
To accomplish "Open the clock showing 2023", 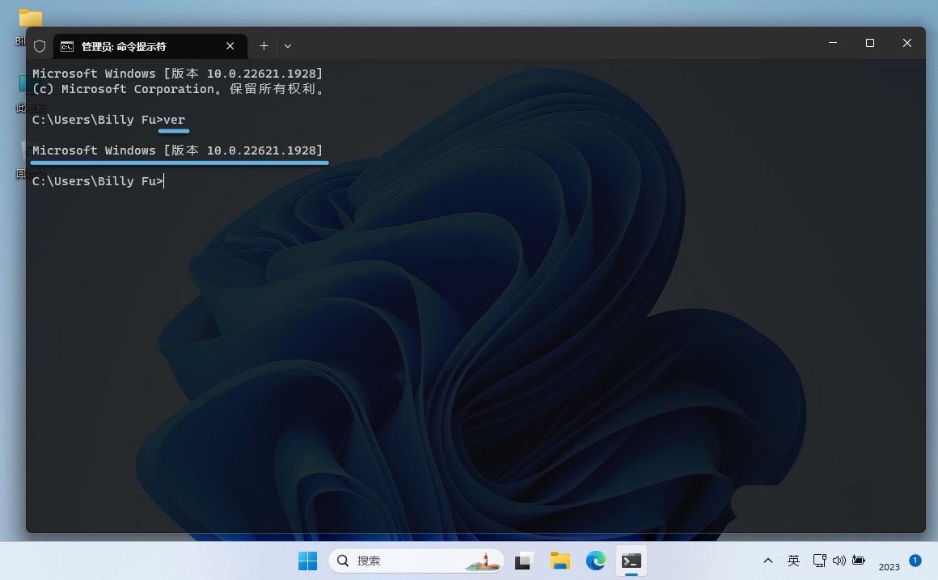I will [889, 566].
